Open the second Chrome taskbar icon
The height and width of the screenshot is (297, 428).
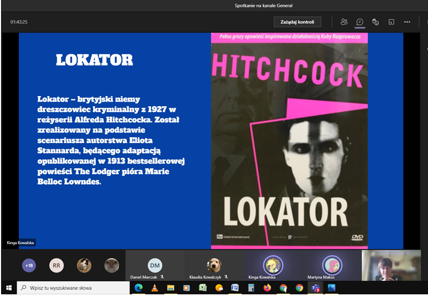pos(299,288)
